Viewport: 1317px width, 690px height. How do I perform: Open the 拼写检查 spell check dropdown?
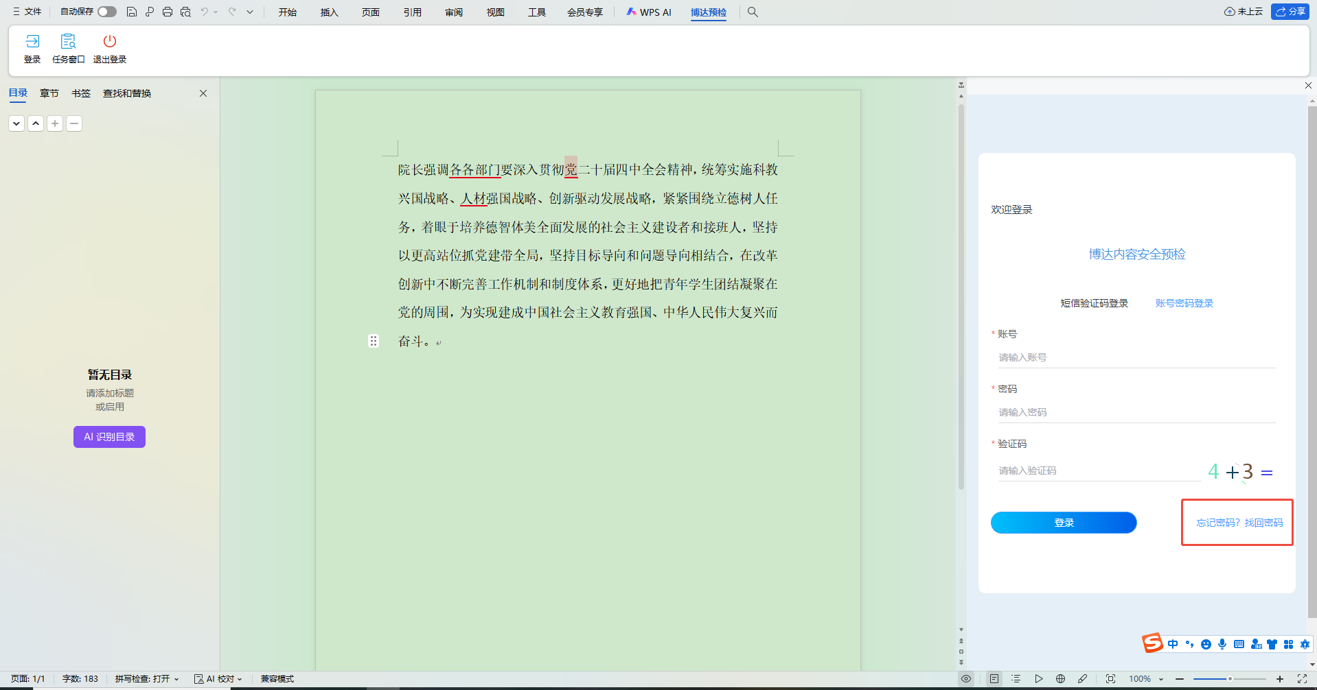(x=146, y=678)
